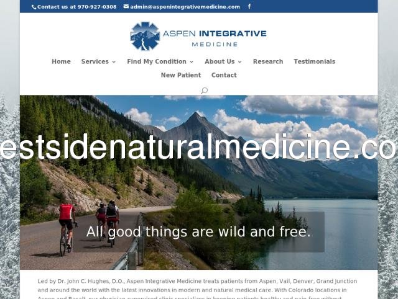398x299 pixels.
Task: Open the Contact menu link
Action: (224, 75)
